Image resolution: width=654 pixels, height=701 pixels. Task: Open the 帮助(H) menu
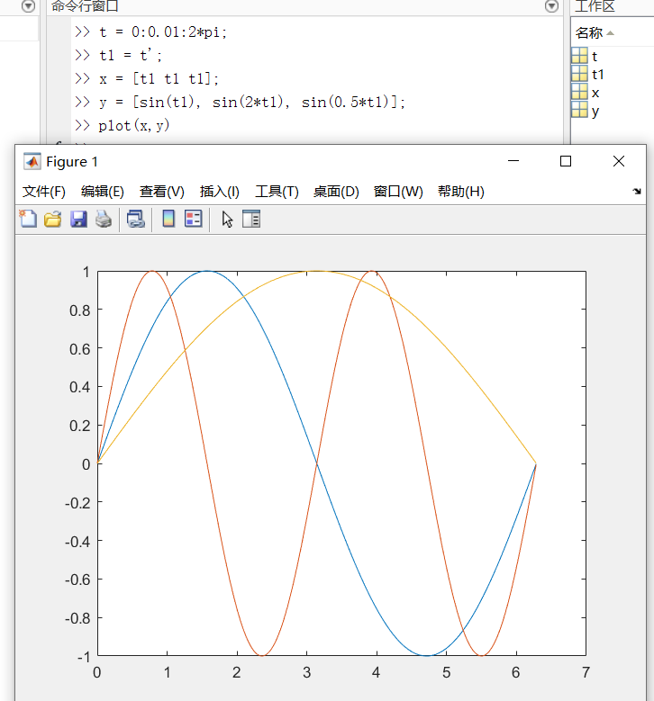tap(460, 192)
